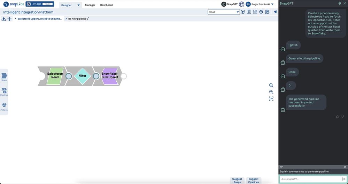The image size is (348, 184).
Task: Click connector between Salesforce Read and Filter
Action: point(69,76)
